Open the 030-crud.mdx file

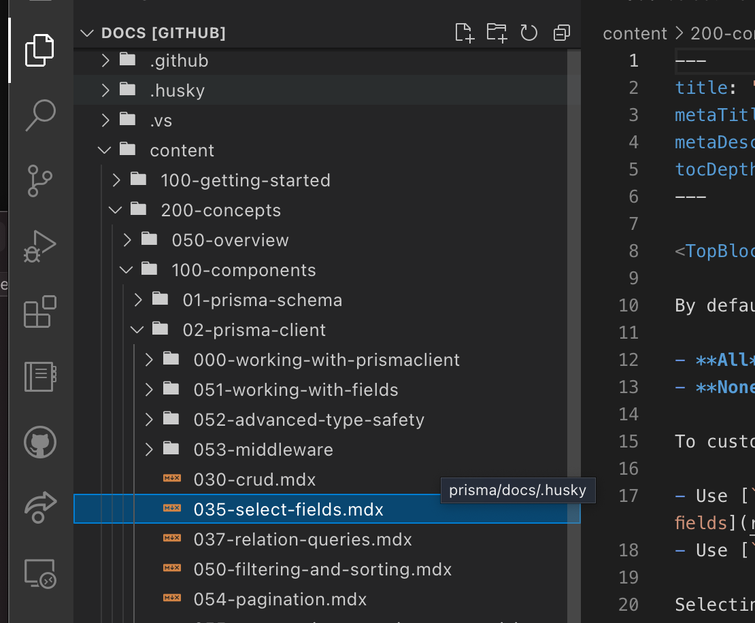(255, 479)
